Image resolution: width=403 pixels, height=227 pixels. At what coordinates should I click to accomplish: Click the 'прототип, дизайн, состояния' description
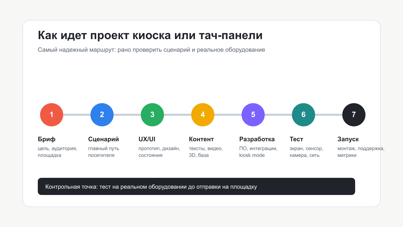[159, 152]
